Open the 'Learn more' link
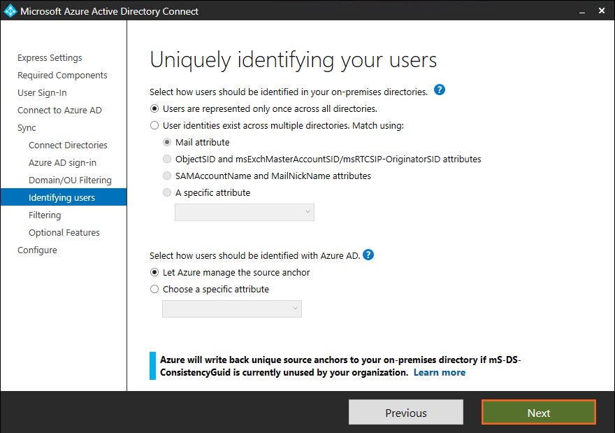This screenshot has width=615, height=433. 439,373
